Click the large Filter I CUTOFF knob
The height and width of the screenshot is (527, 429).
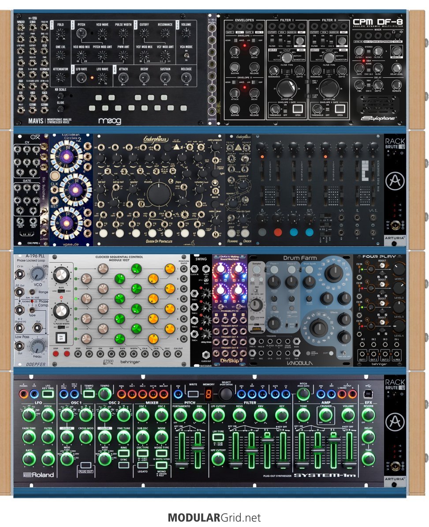tap(286, 88)
